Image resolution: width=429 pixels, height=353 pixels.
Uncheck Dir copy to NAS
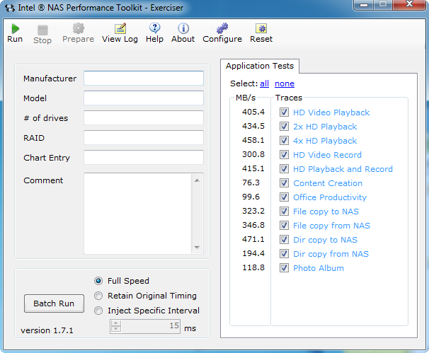(284, 240)
